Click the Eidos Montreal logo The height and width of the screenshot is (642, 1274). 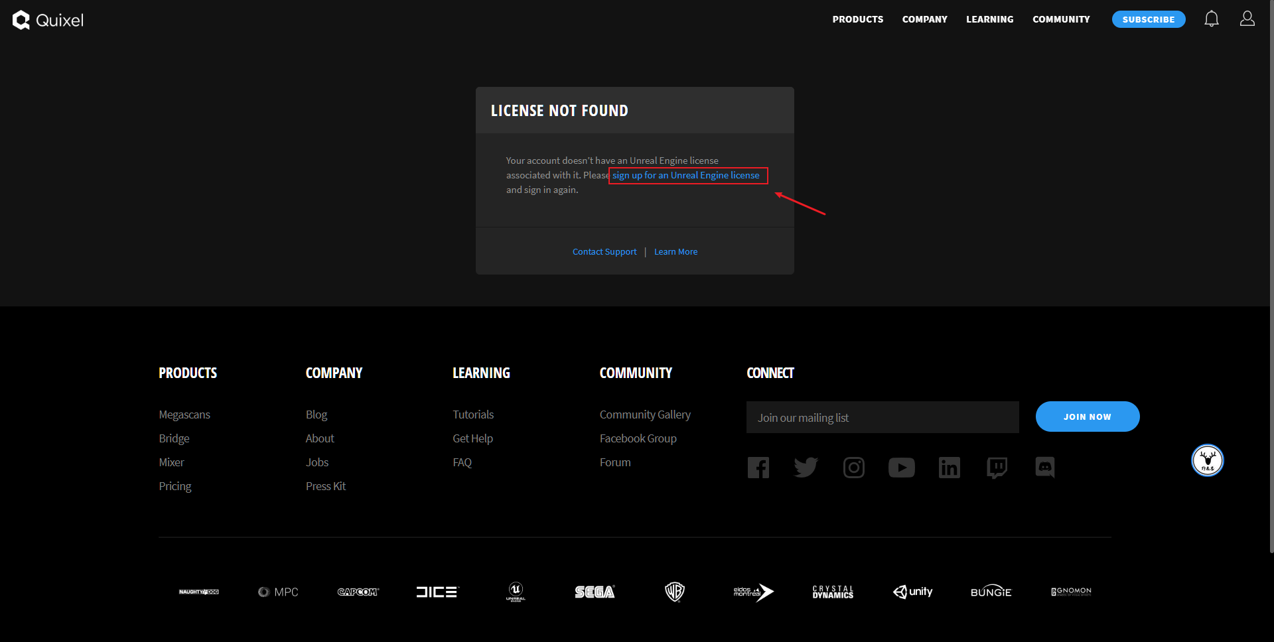point(754,592)
